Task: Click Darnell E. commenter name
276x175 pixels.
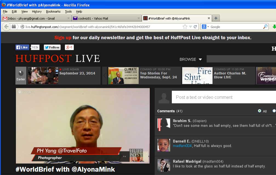Action: click(181, 141)
